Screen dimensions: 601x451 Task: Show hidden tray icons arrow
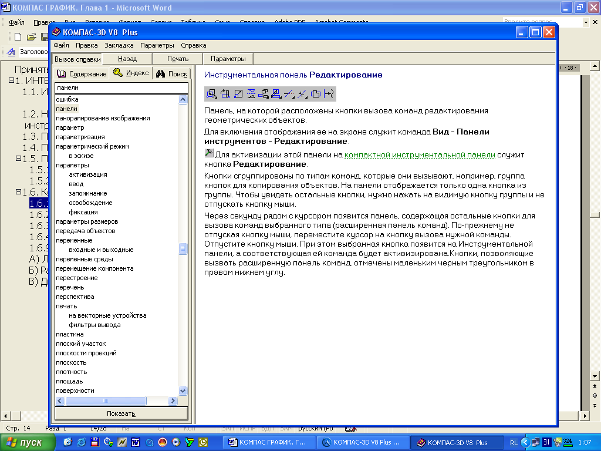point(525,442)
